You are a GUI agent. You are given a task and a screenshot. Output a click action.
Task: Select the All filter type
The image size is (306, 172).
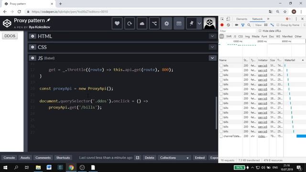pyautogui.click(x=221, y=36)
